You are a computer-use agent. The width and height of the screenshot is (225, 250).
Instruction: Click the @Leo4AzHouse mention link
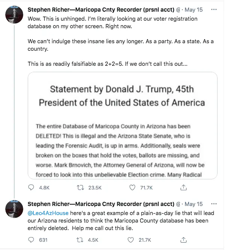point(48,213)
